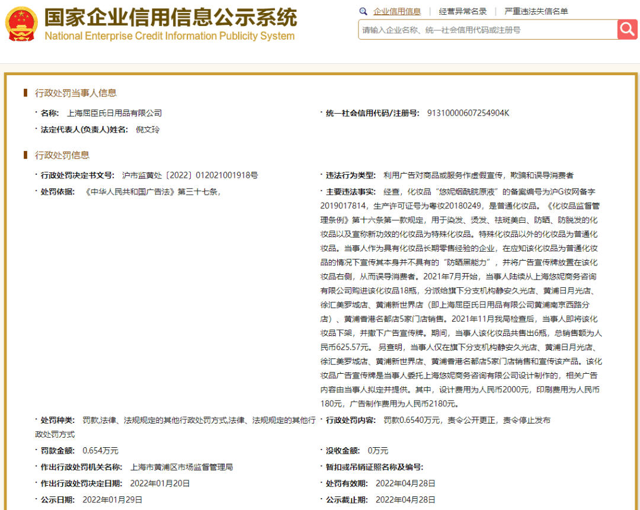Click the small magnifier icon beside 企业信用信息

coord(363,11)
